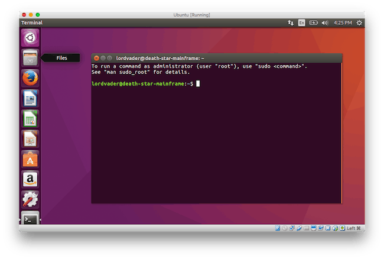Open System Settings gear-and-wrench icon

(30, 199)
